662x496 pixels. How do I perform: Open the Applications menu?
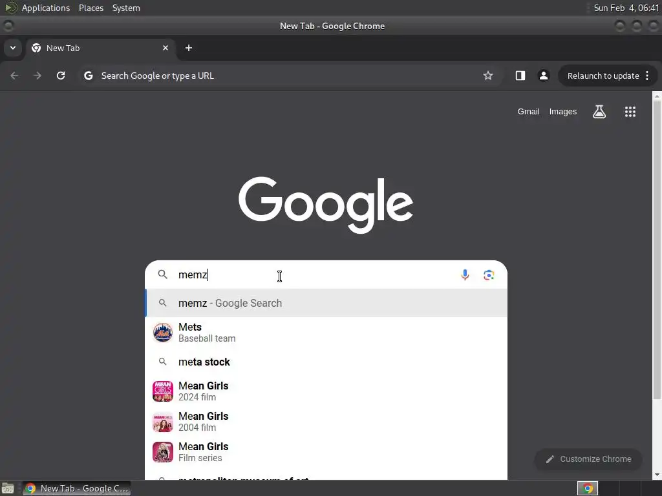tap(46, 8)
